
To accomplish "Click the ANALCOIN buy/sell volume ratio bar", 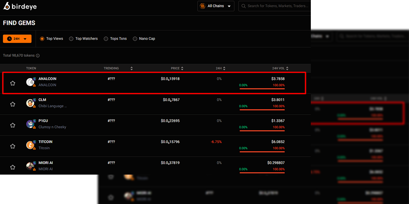I will click(262, 89).
